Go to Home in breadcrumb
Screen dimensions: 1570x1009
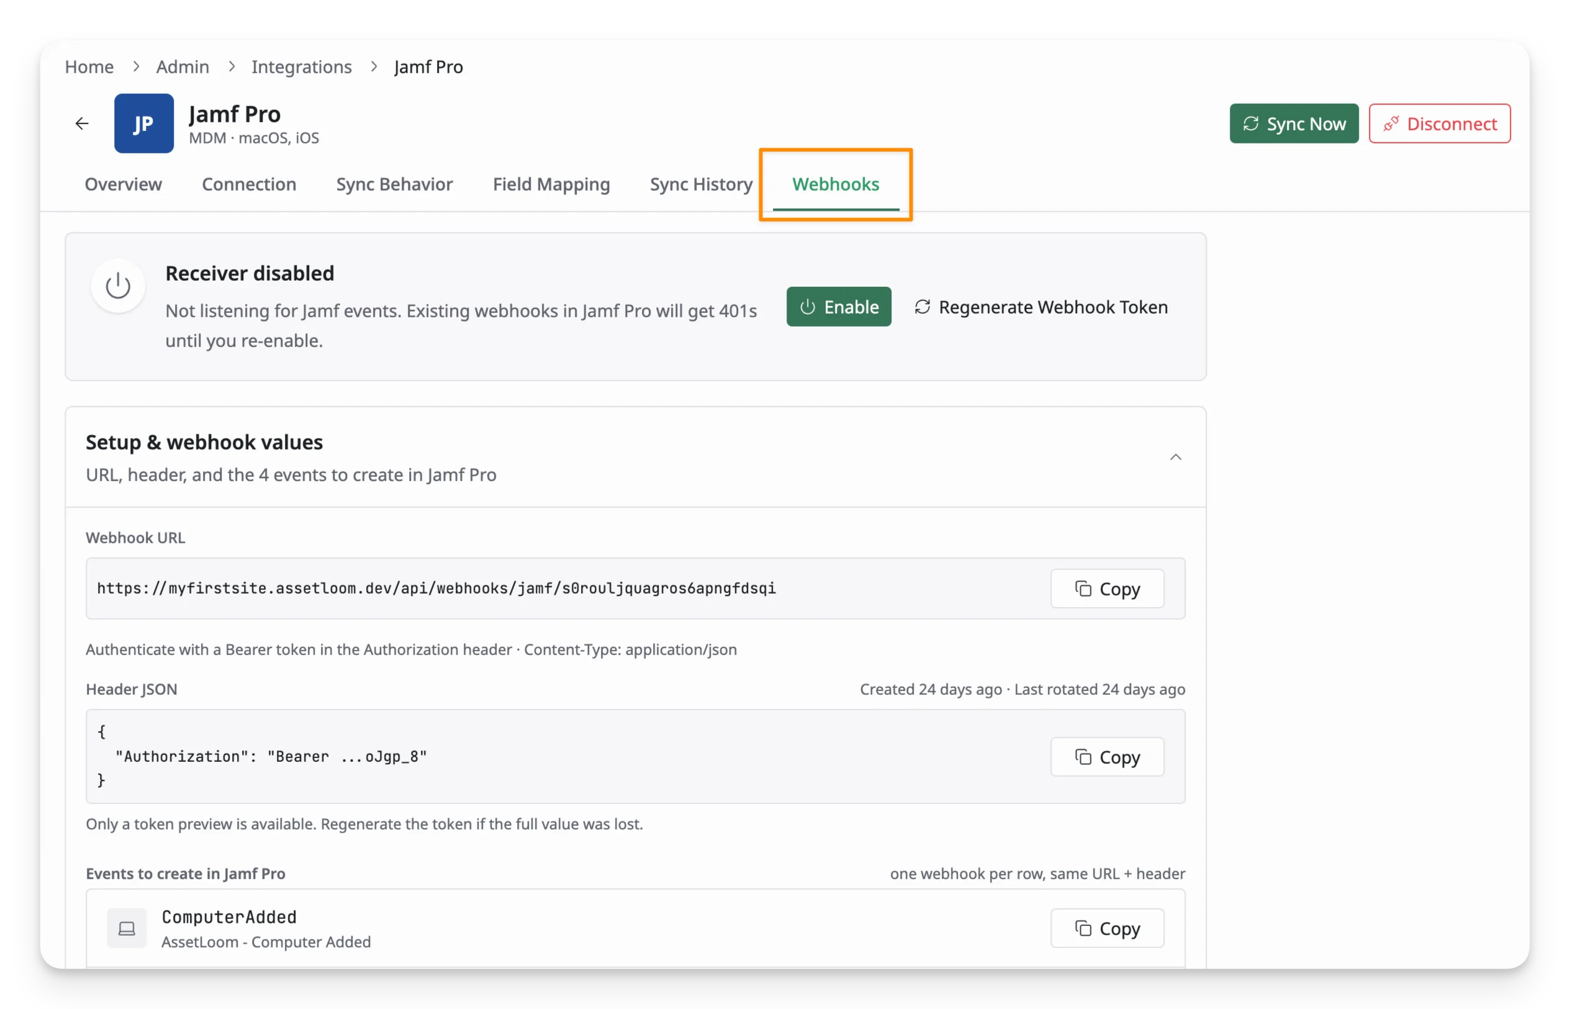89,67
